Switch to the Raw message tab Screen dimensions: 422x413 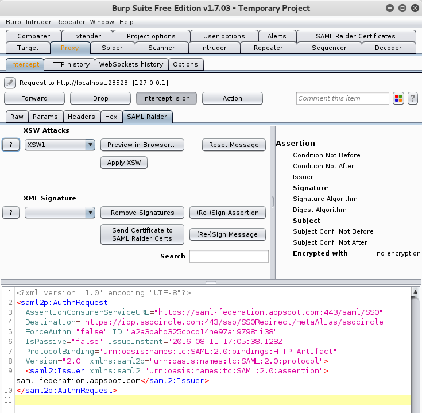[17, 117]
